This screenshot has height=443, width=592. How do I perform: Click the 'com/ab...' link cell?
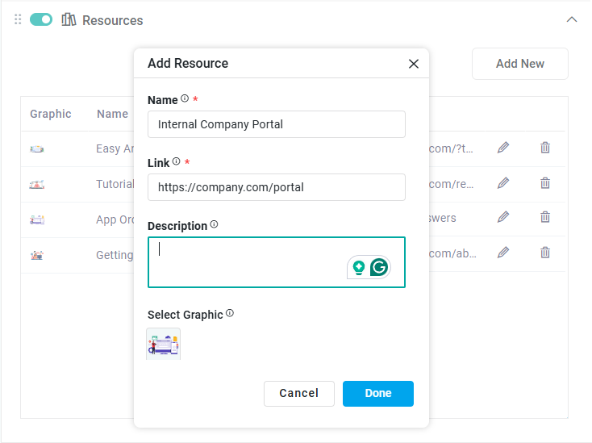[x=452, y=253]
